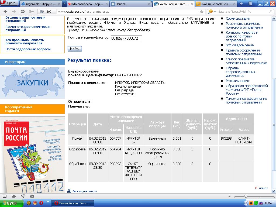Click the page scrollbar up arrow
The height and width of the screenshot is (207, 276).
[274, 19]
